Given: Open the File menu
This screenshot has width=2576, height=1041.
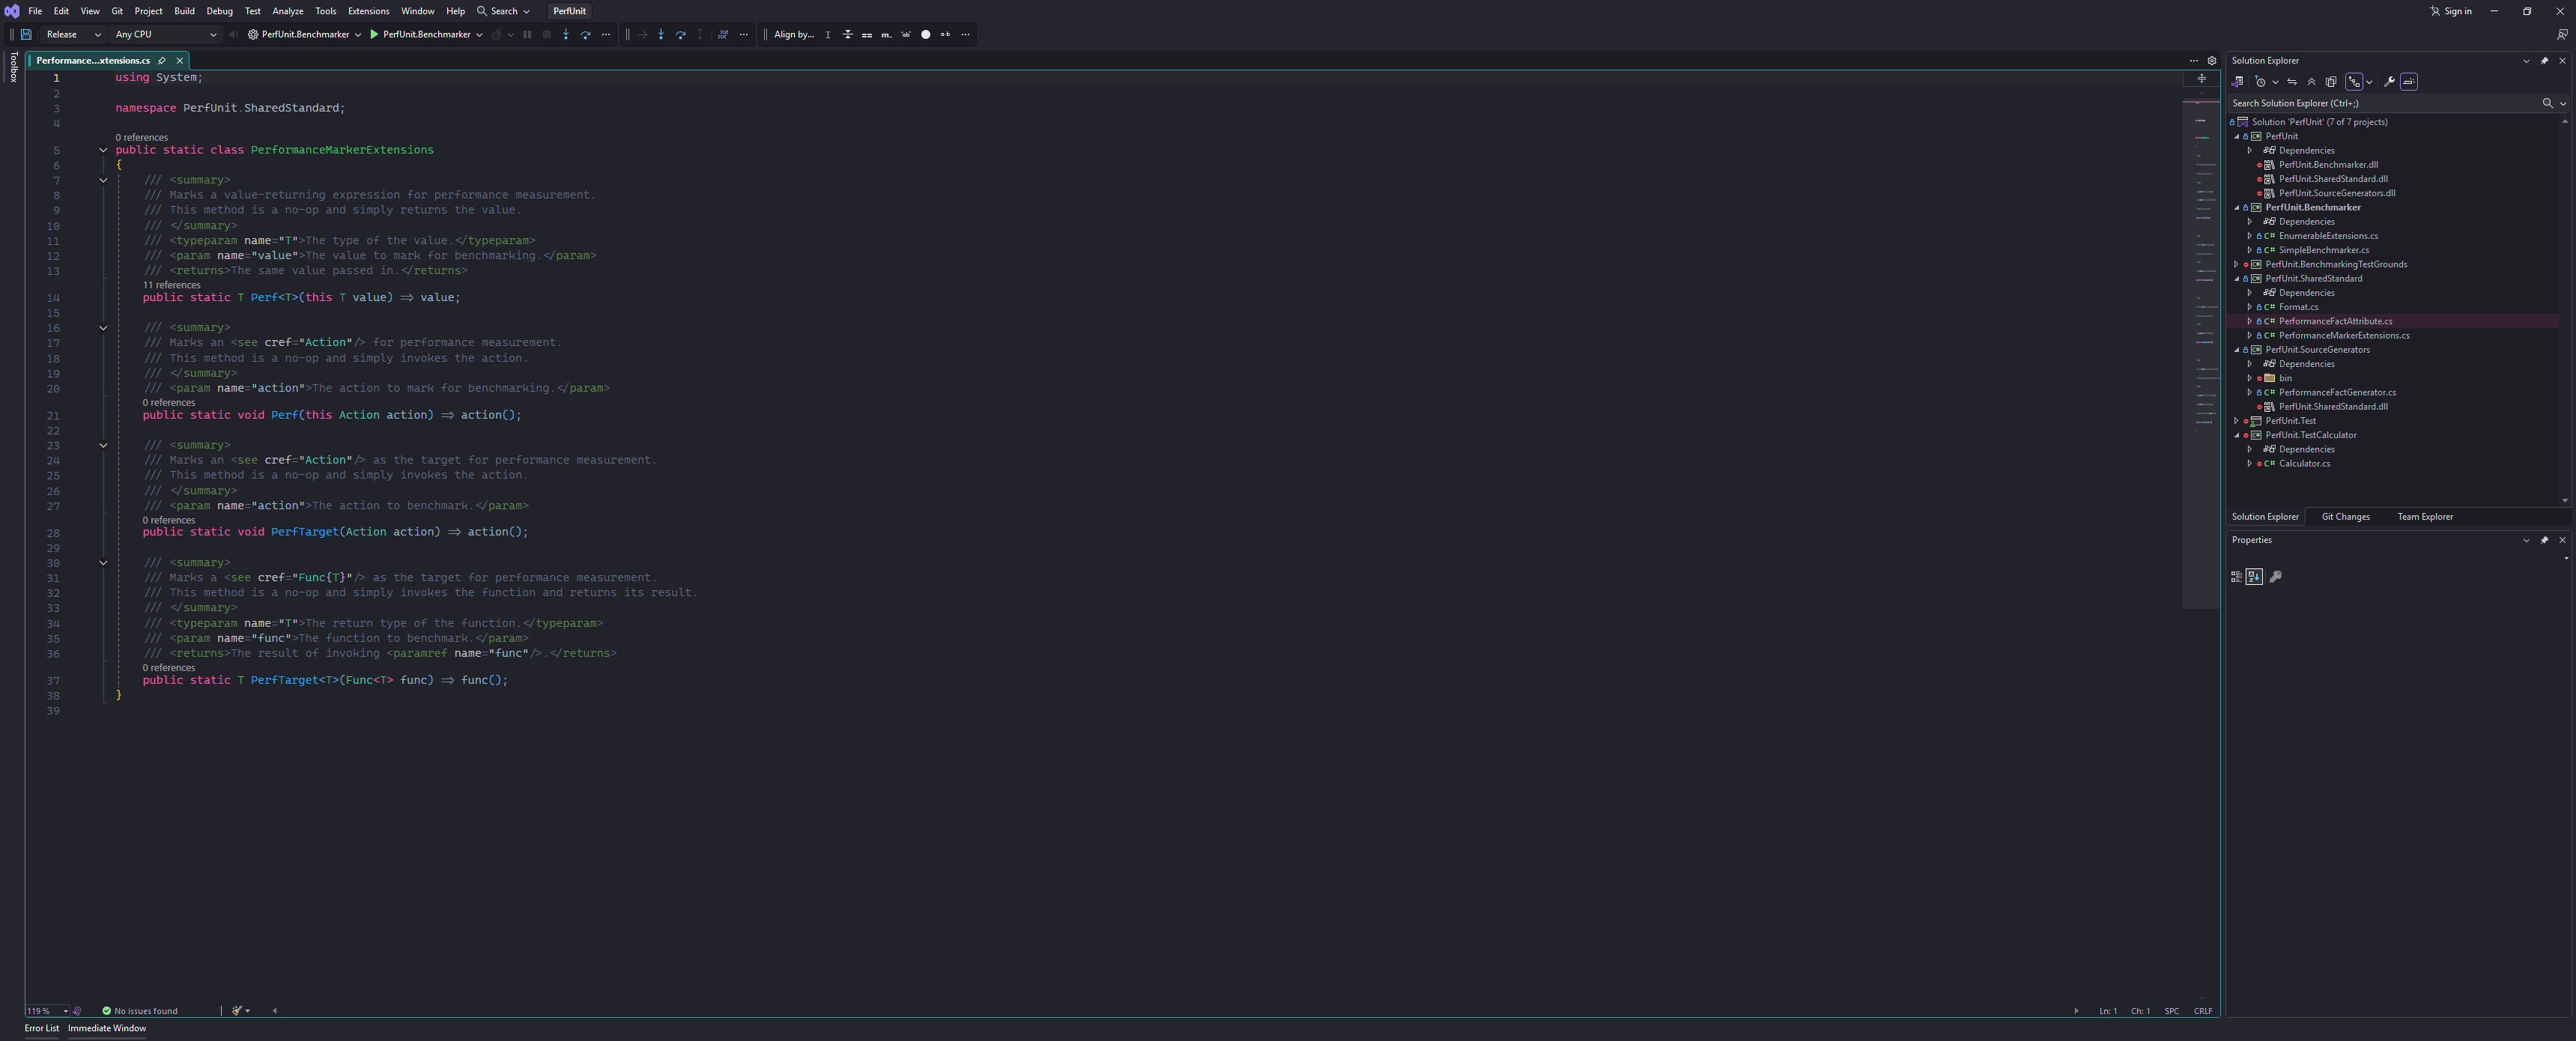Looking at the screenshot, I should click(35, 11).
